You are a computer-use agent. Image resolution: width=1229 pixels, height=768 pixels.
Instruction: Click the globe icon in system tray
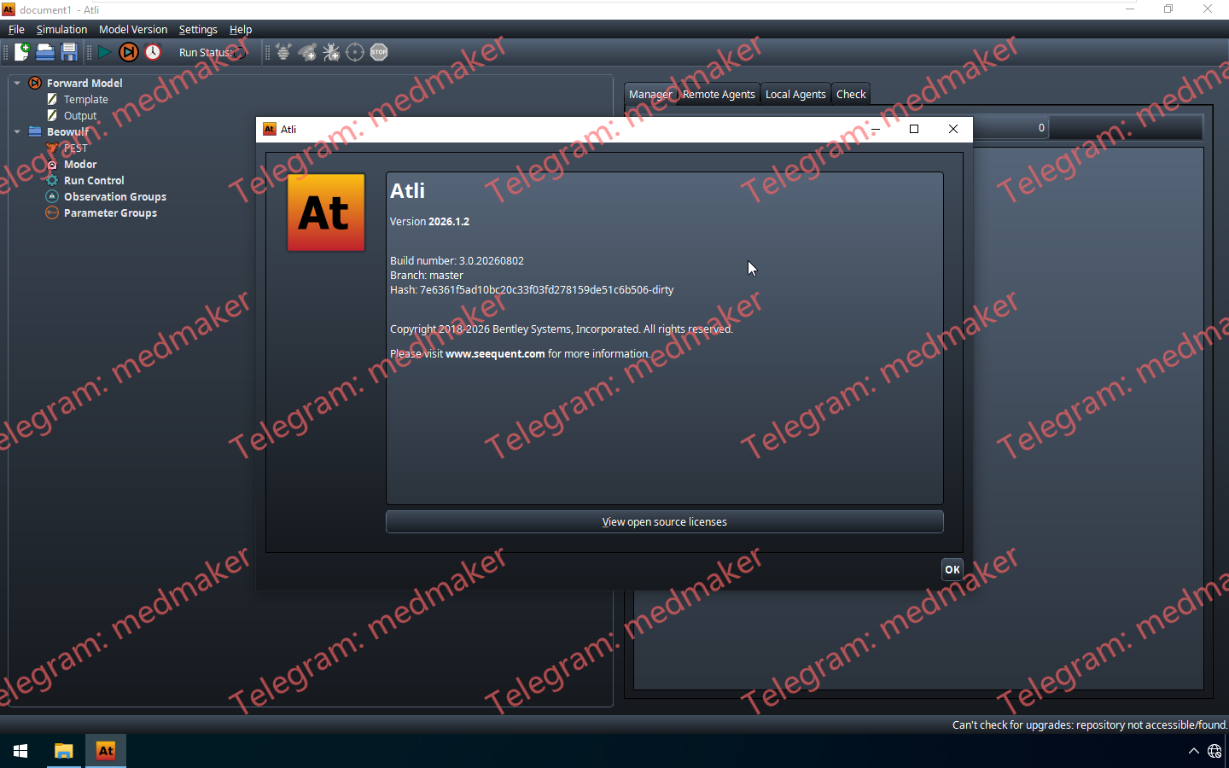pyautogui.click(x=1214, y=751)
